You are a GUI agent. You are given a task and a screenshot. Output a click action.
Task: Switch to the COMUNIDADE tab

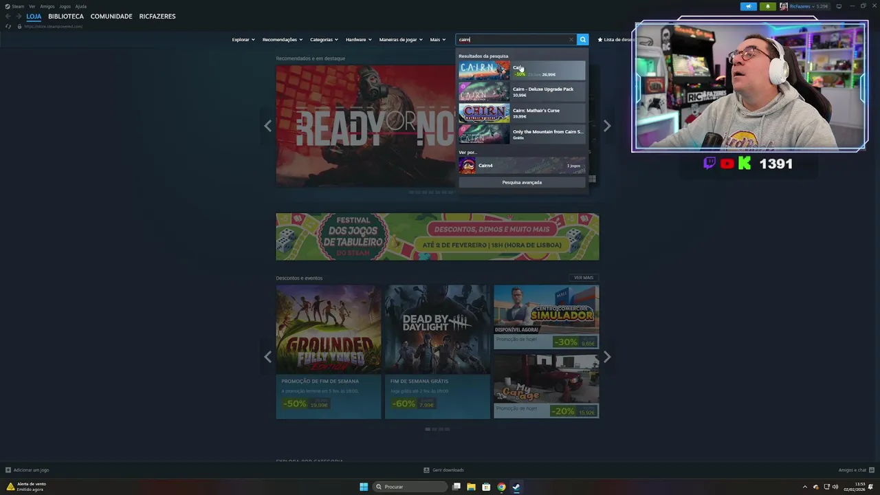click(111, 16)
